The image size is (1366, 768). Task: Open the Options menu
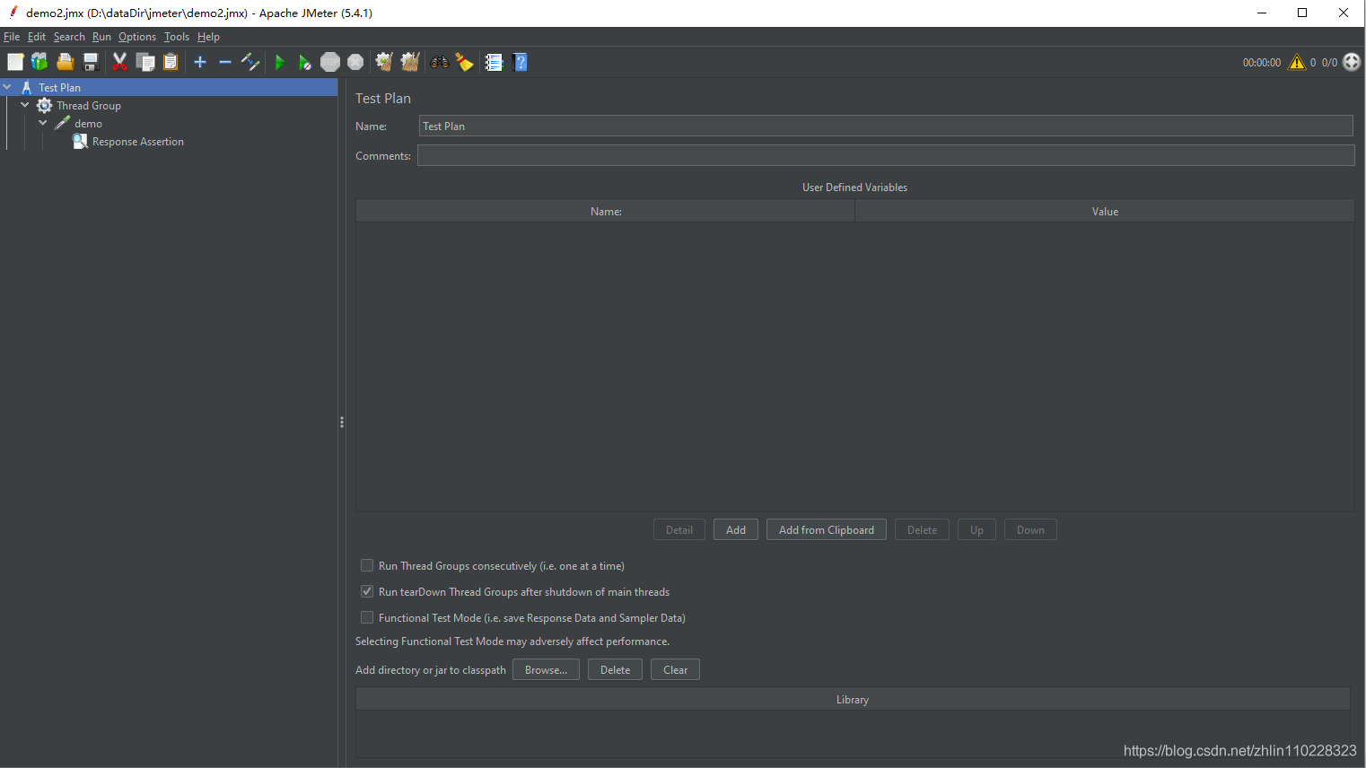pyautogui.click(x=137, y=37)
